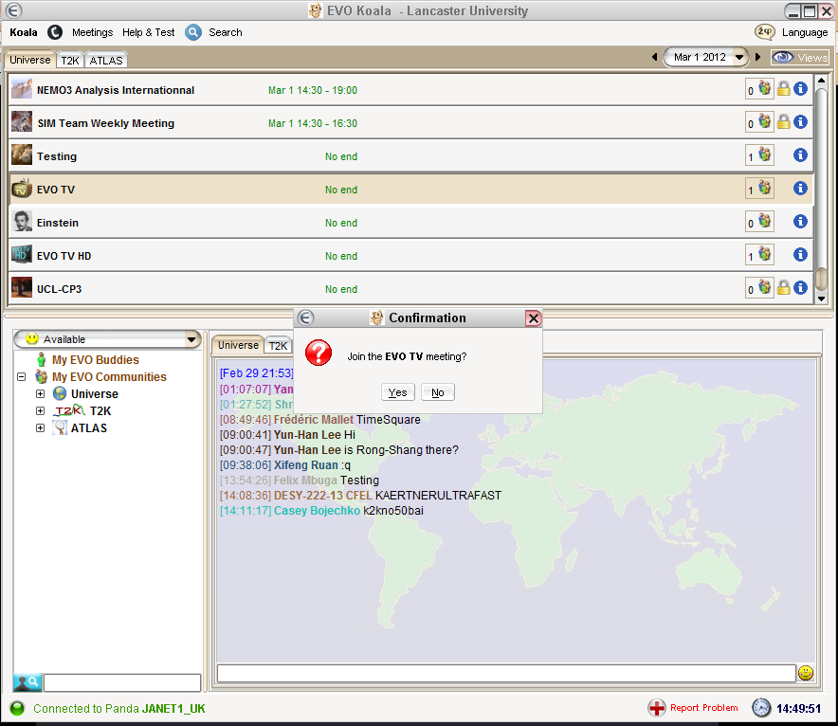838x726 pixels.
Task: Open the Available status dropdown
Action: [107, 339]
